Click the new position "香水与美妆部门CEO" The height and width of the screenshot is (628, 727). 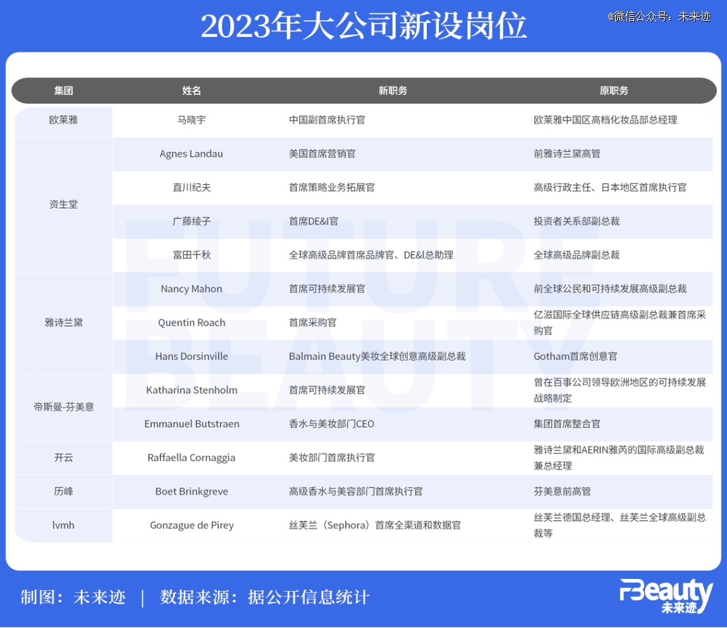click(x=331, y=423)
